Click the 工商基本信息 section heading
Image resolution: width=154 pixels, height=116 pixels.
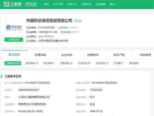(13, 76)
